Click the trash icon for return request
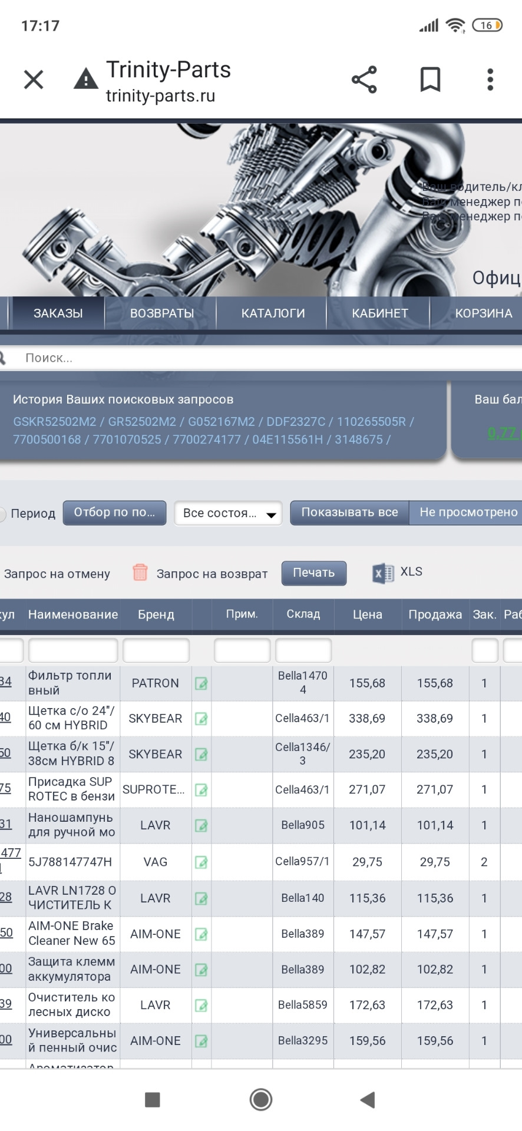522x1131 pixels. tap(140, 572)
